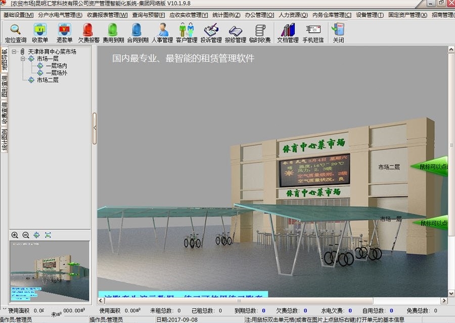Collapse the 市场一层 tree node
Screen dimensions: 455x323
tap(23, 59)
